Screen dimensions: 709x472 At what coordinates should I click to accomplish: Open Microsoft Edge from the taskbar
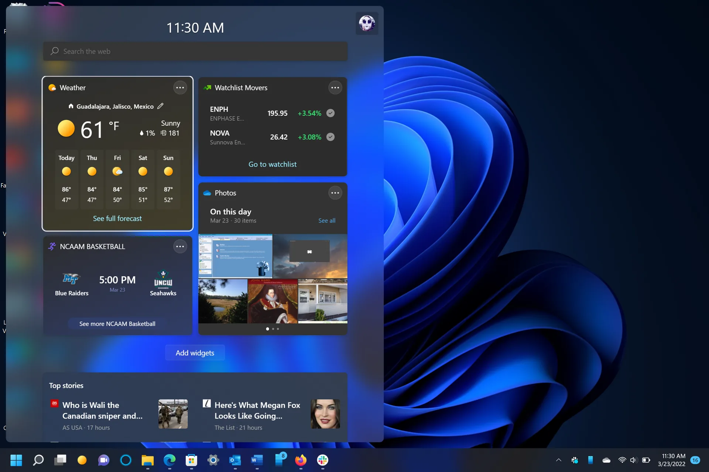pyautogui.click(x=169, y=461)
